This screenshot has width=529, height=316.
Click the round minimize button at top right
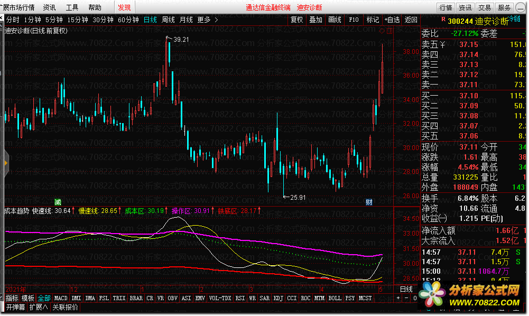click(x=521, y=7)
